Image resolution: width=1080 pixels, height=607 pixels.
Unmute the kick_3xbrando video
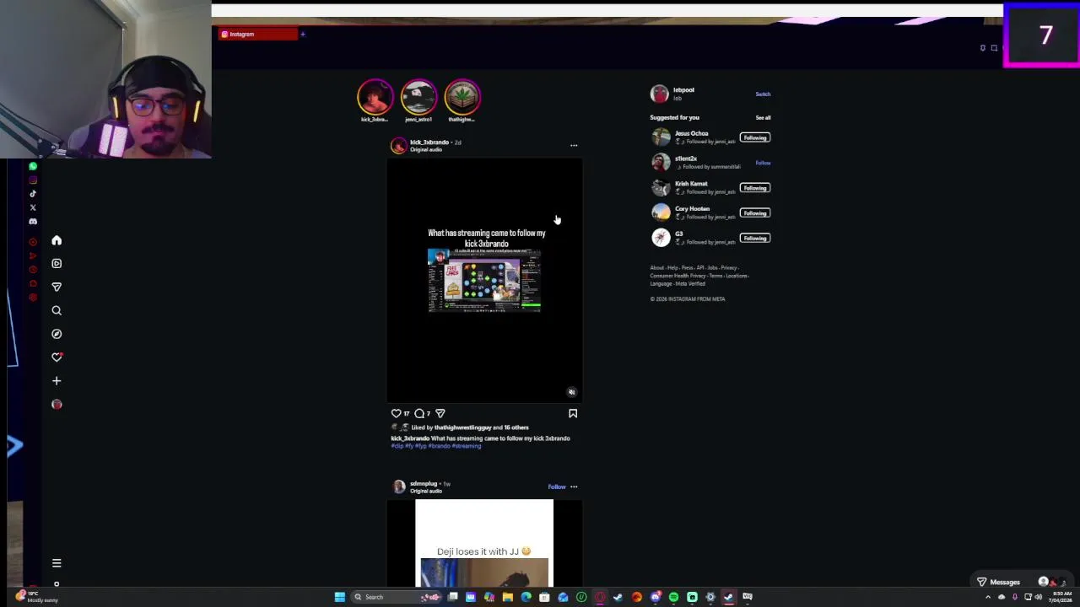click(571, 392)
